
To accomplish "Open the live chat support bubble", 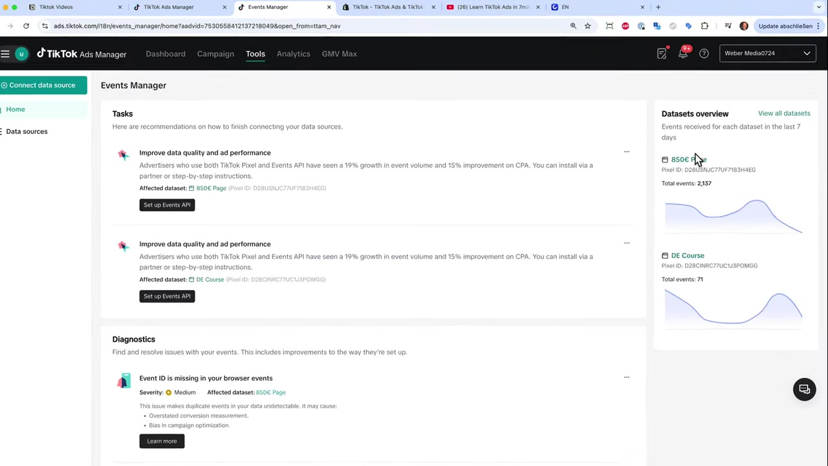I will [805, 389].
